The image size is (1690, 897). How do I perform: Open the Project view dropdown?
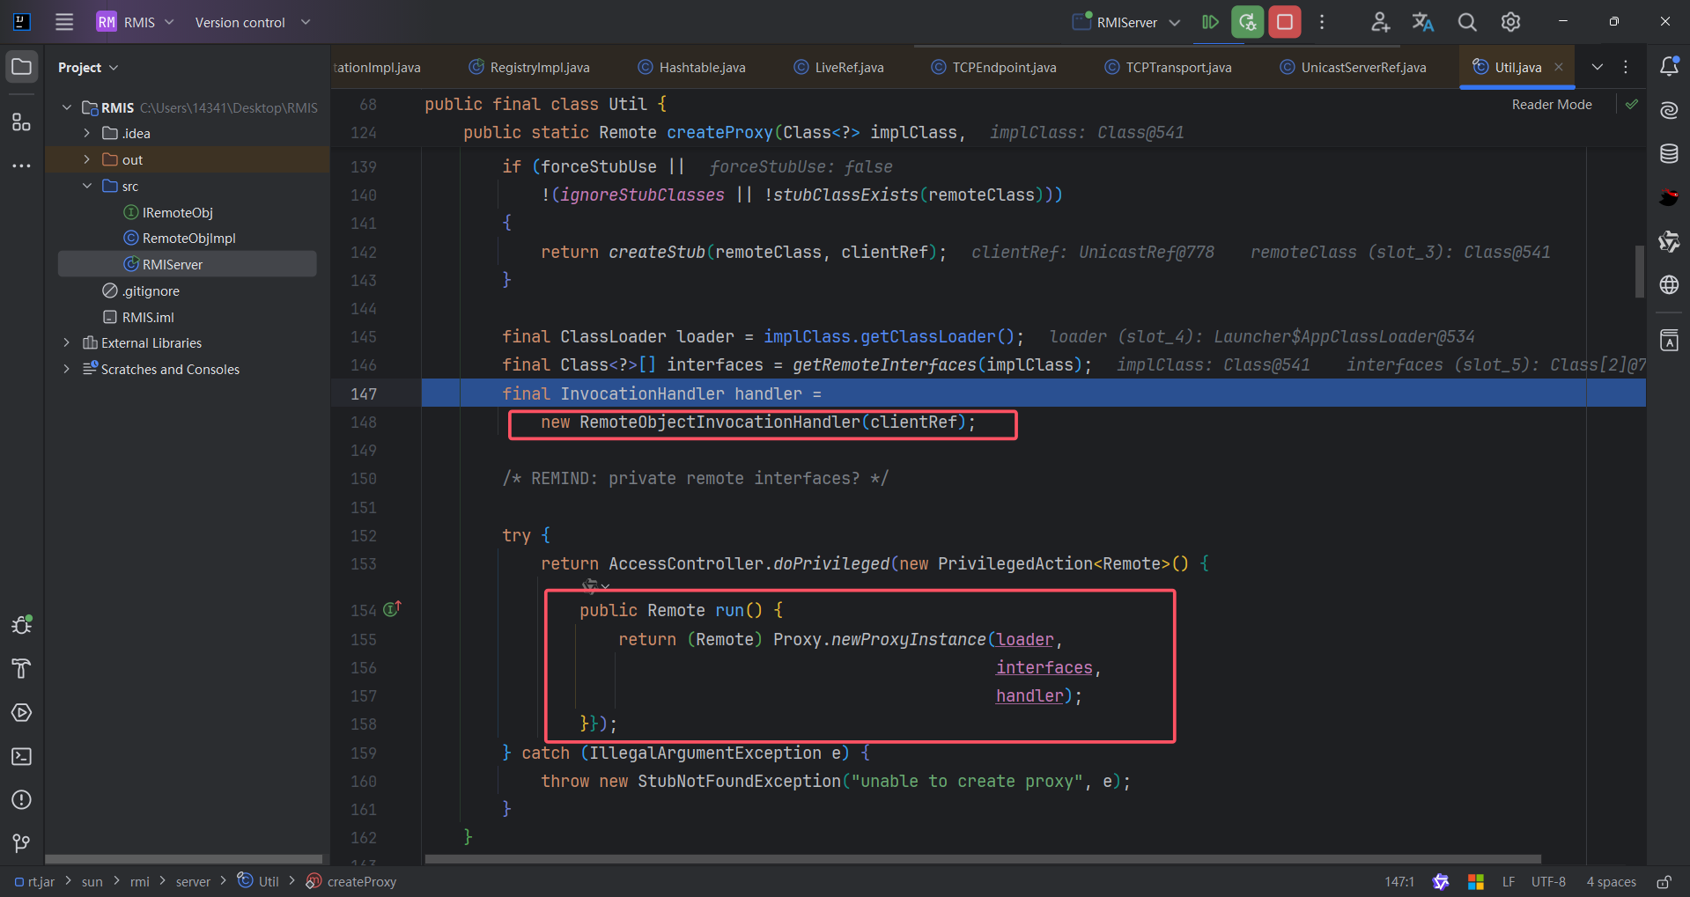pyautogui.click(x=88, y=67)
